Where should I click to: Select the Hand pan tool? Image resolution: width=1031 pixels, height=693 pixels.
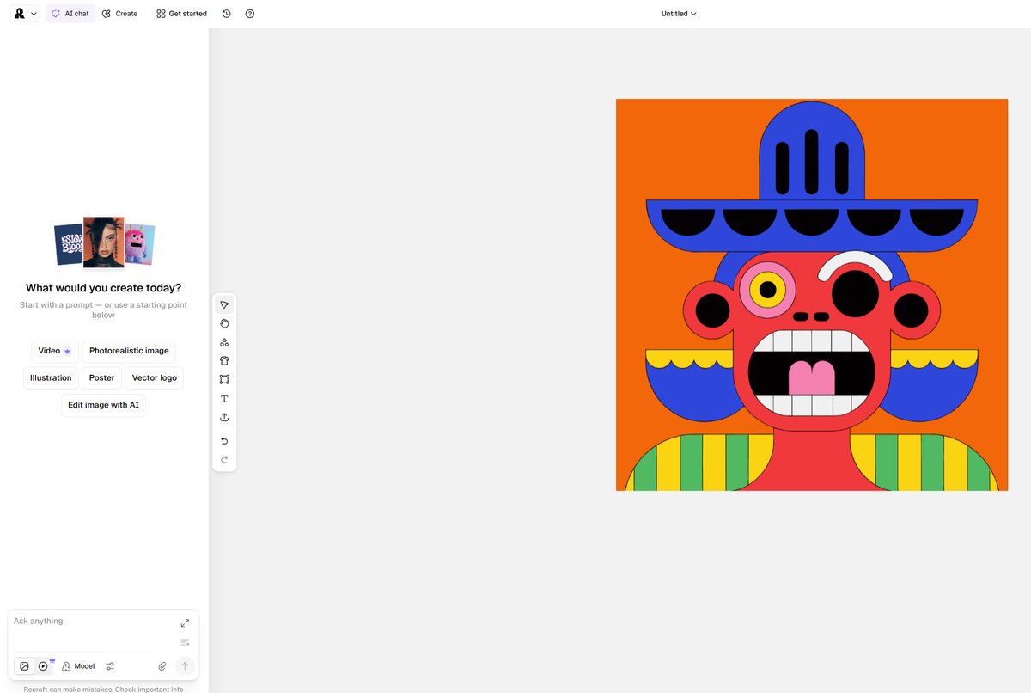point(224,323)
